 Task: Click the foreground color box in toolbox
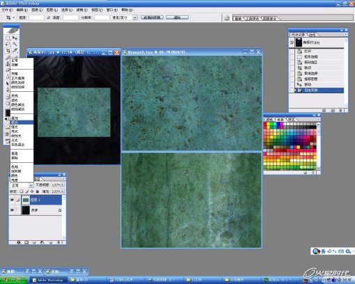coord(8,113)
